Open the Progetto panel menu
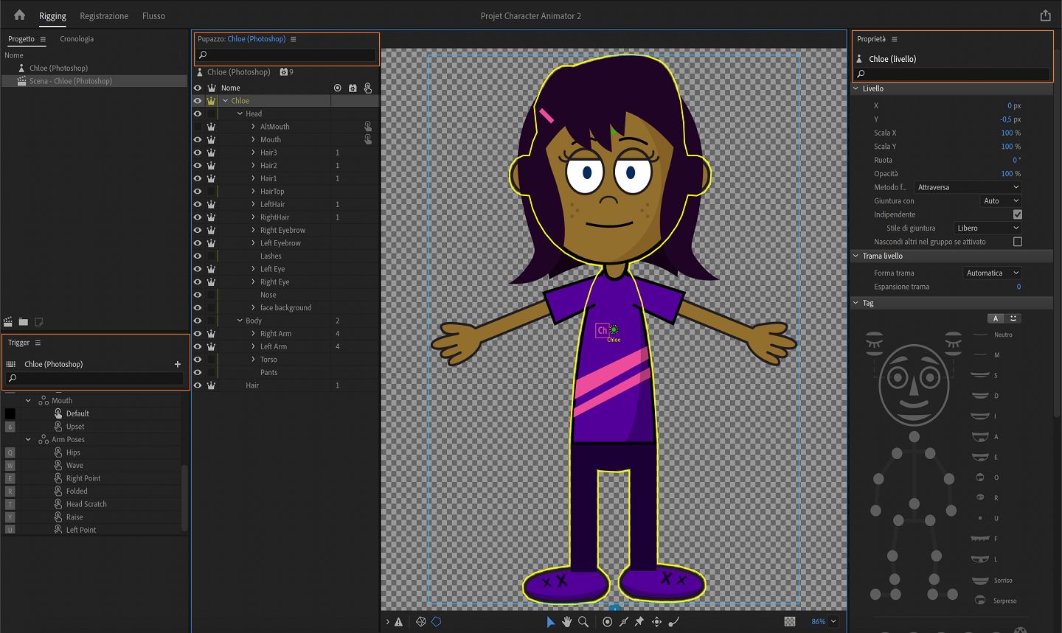The height and width of the screenshot is (633, 1062). click(43, 39)
